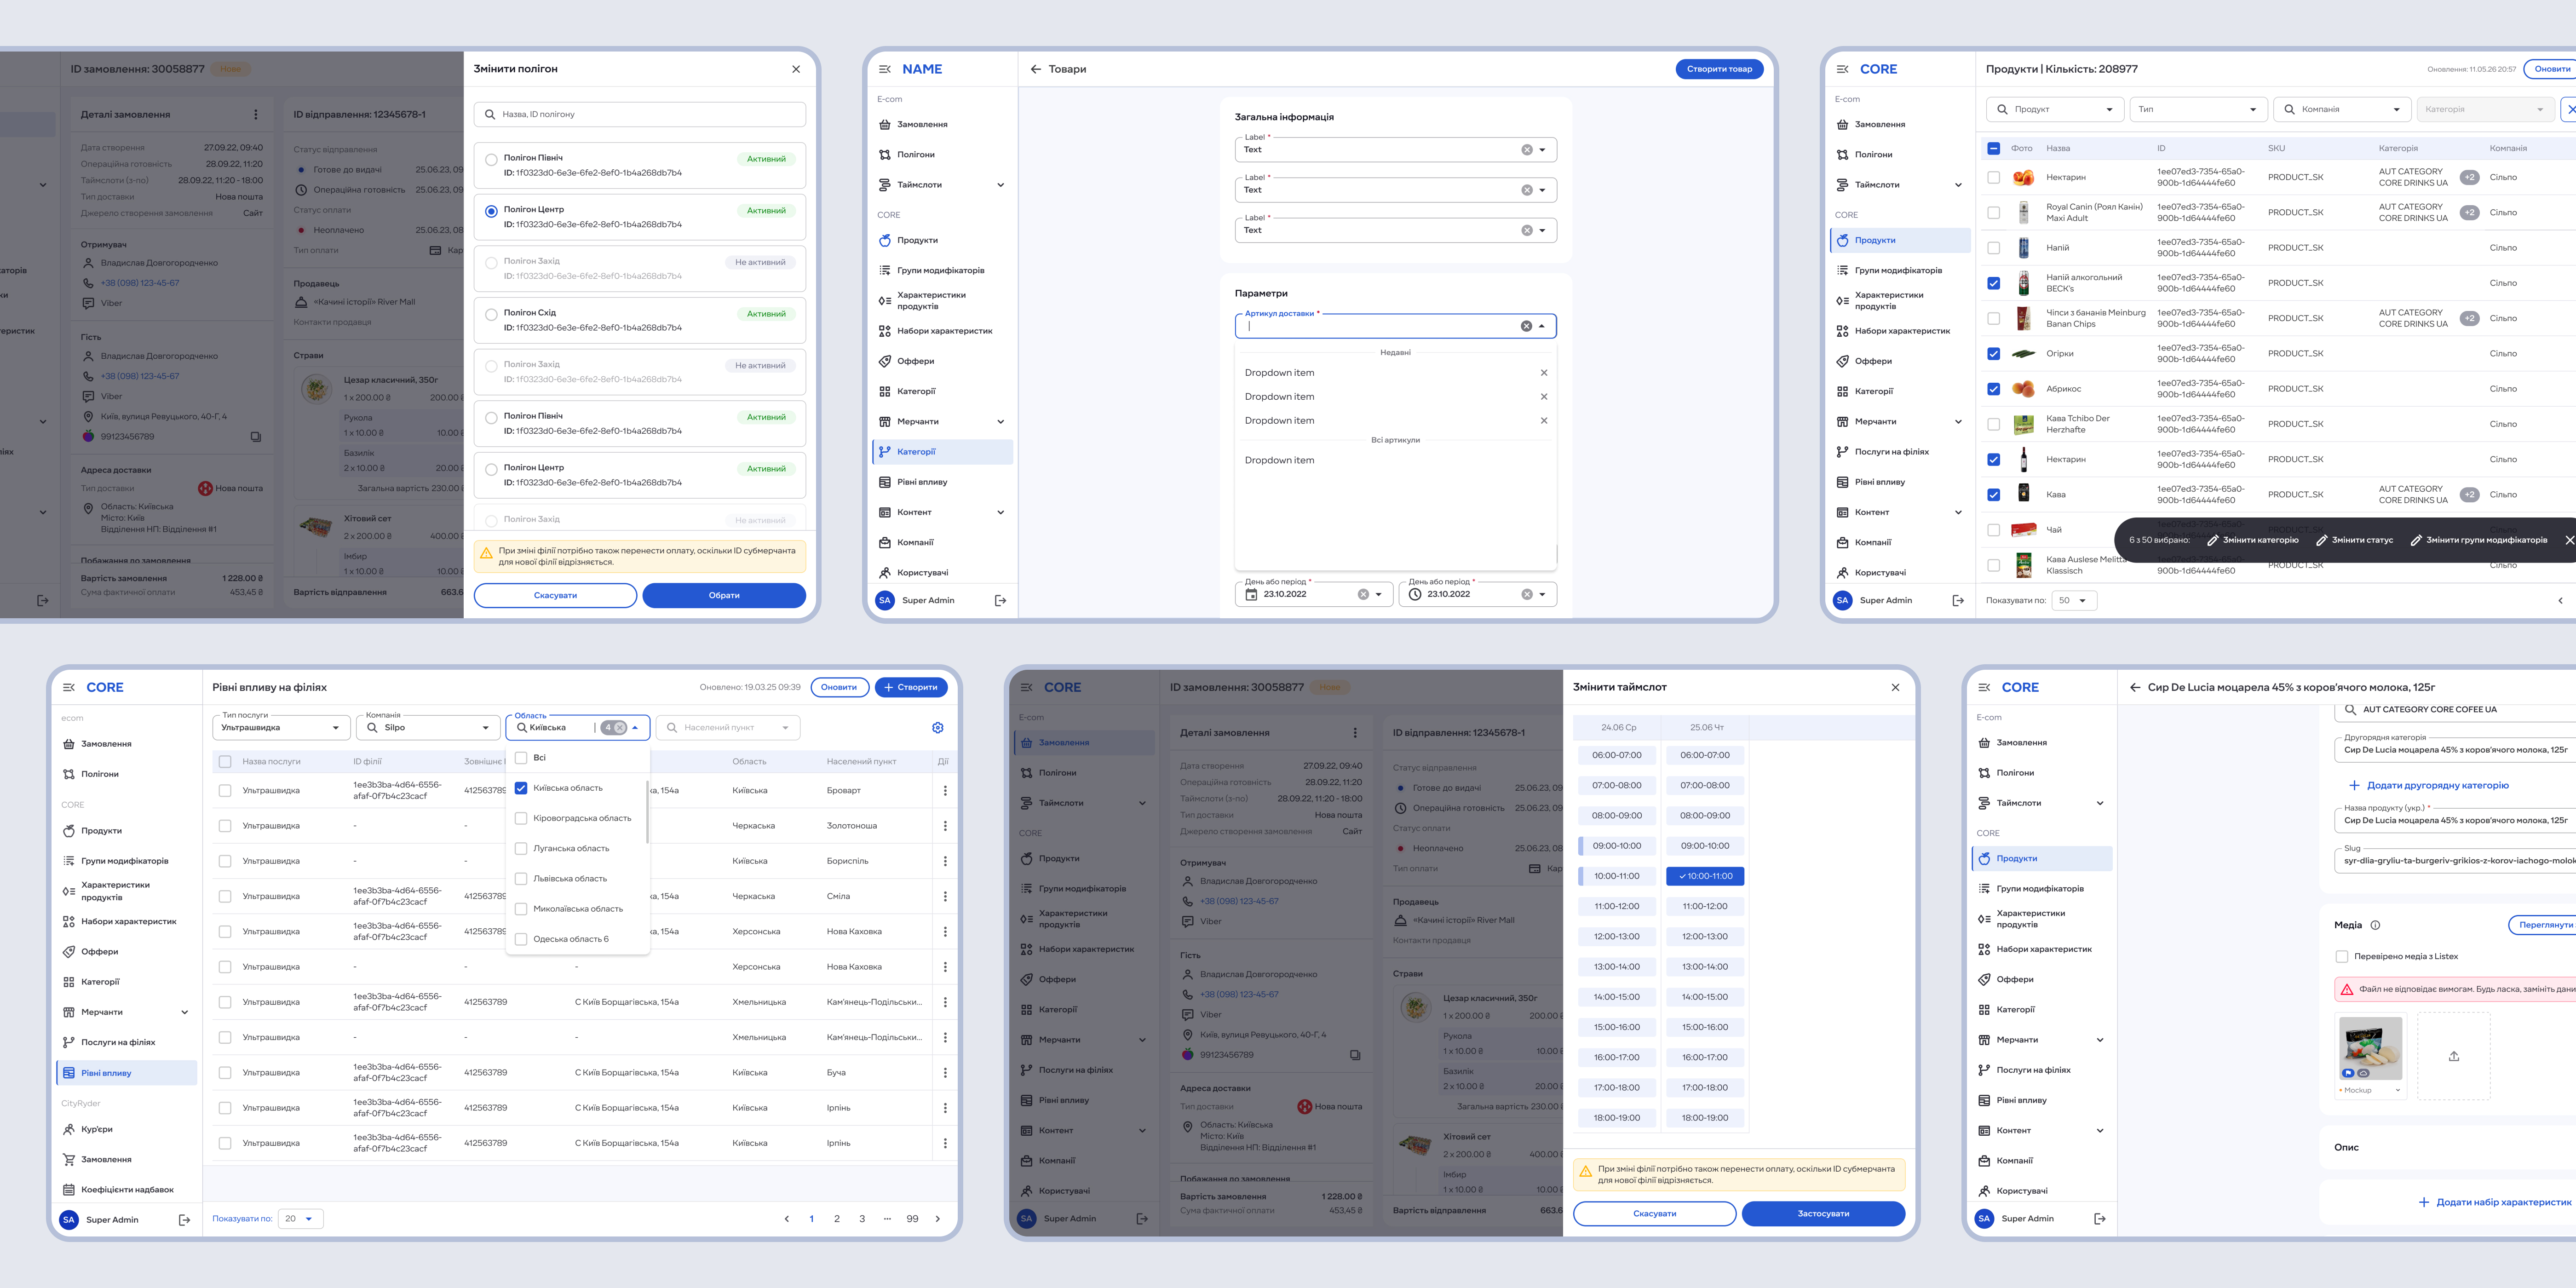This screenshot has width=2576, height=1288.
Task: Close the Змінити таймслот panel
Action: click(x=1895, y=687)
